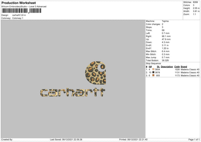Click the 'Stop Sequence:' heading
The width and height of the screenshot is (201, 142).
pos(153,64)
